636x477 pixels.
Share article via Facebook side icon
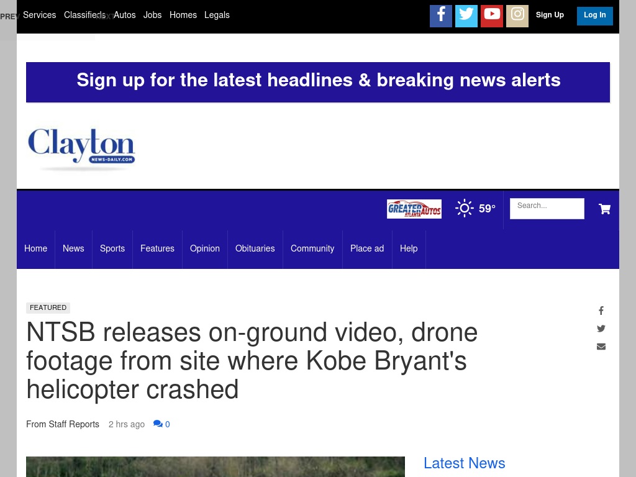click(601, 311)
